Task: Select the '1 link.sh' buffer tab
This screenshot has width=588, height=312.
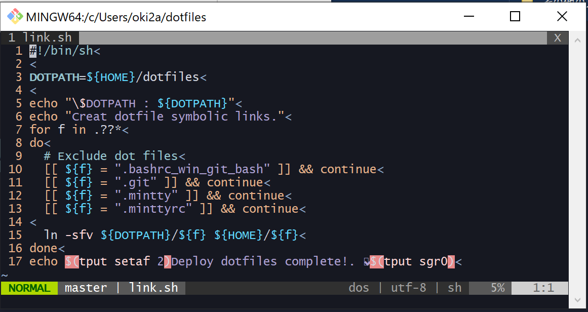Action: (x=40, y=37)
